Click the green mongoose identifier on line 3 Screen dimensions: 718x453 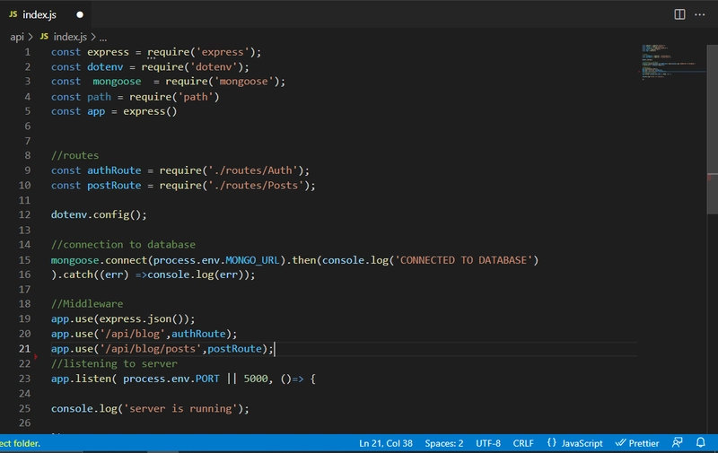click(x=117, y=82)
